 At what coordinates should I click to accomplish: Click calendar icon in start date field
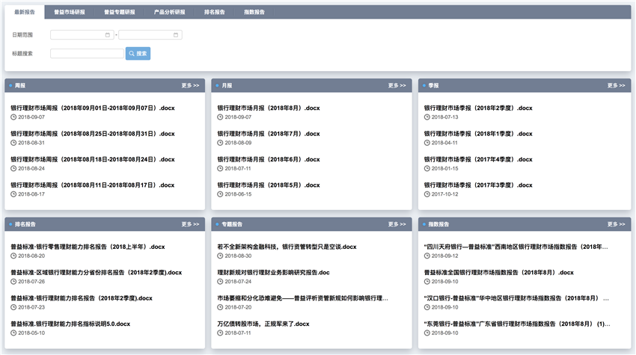[108, 34]
